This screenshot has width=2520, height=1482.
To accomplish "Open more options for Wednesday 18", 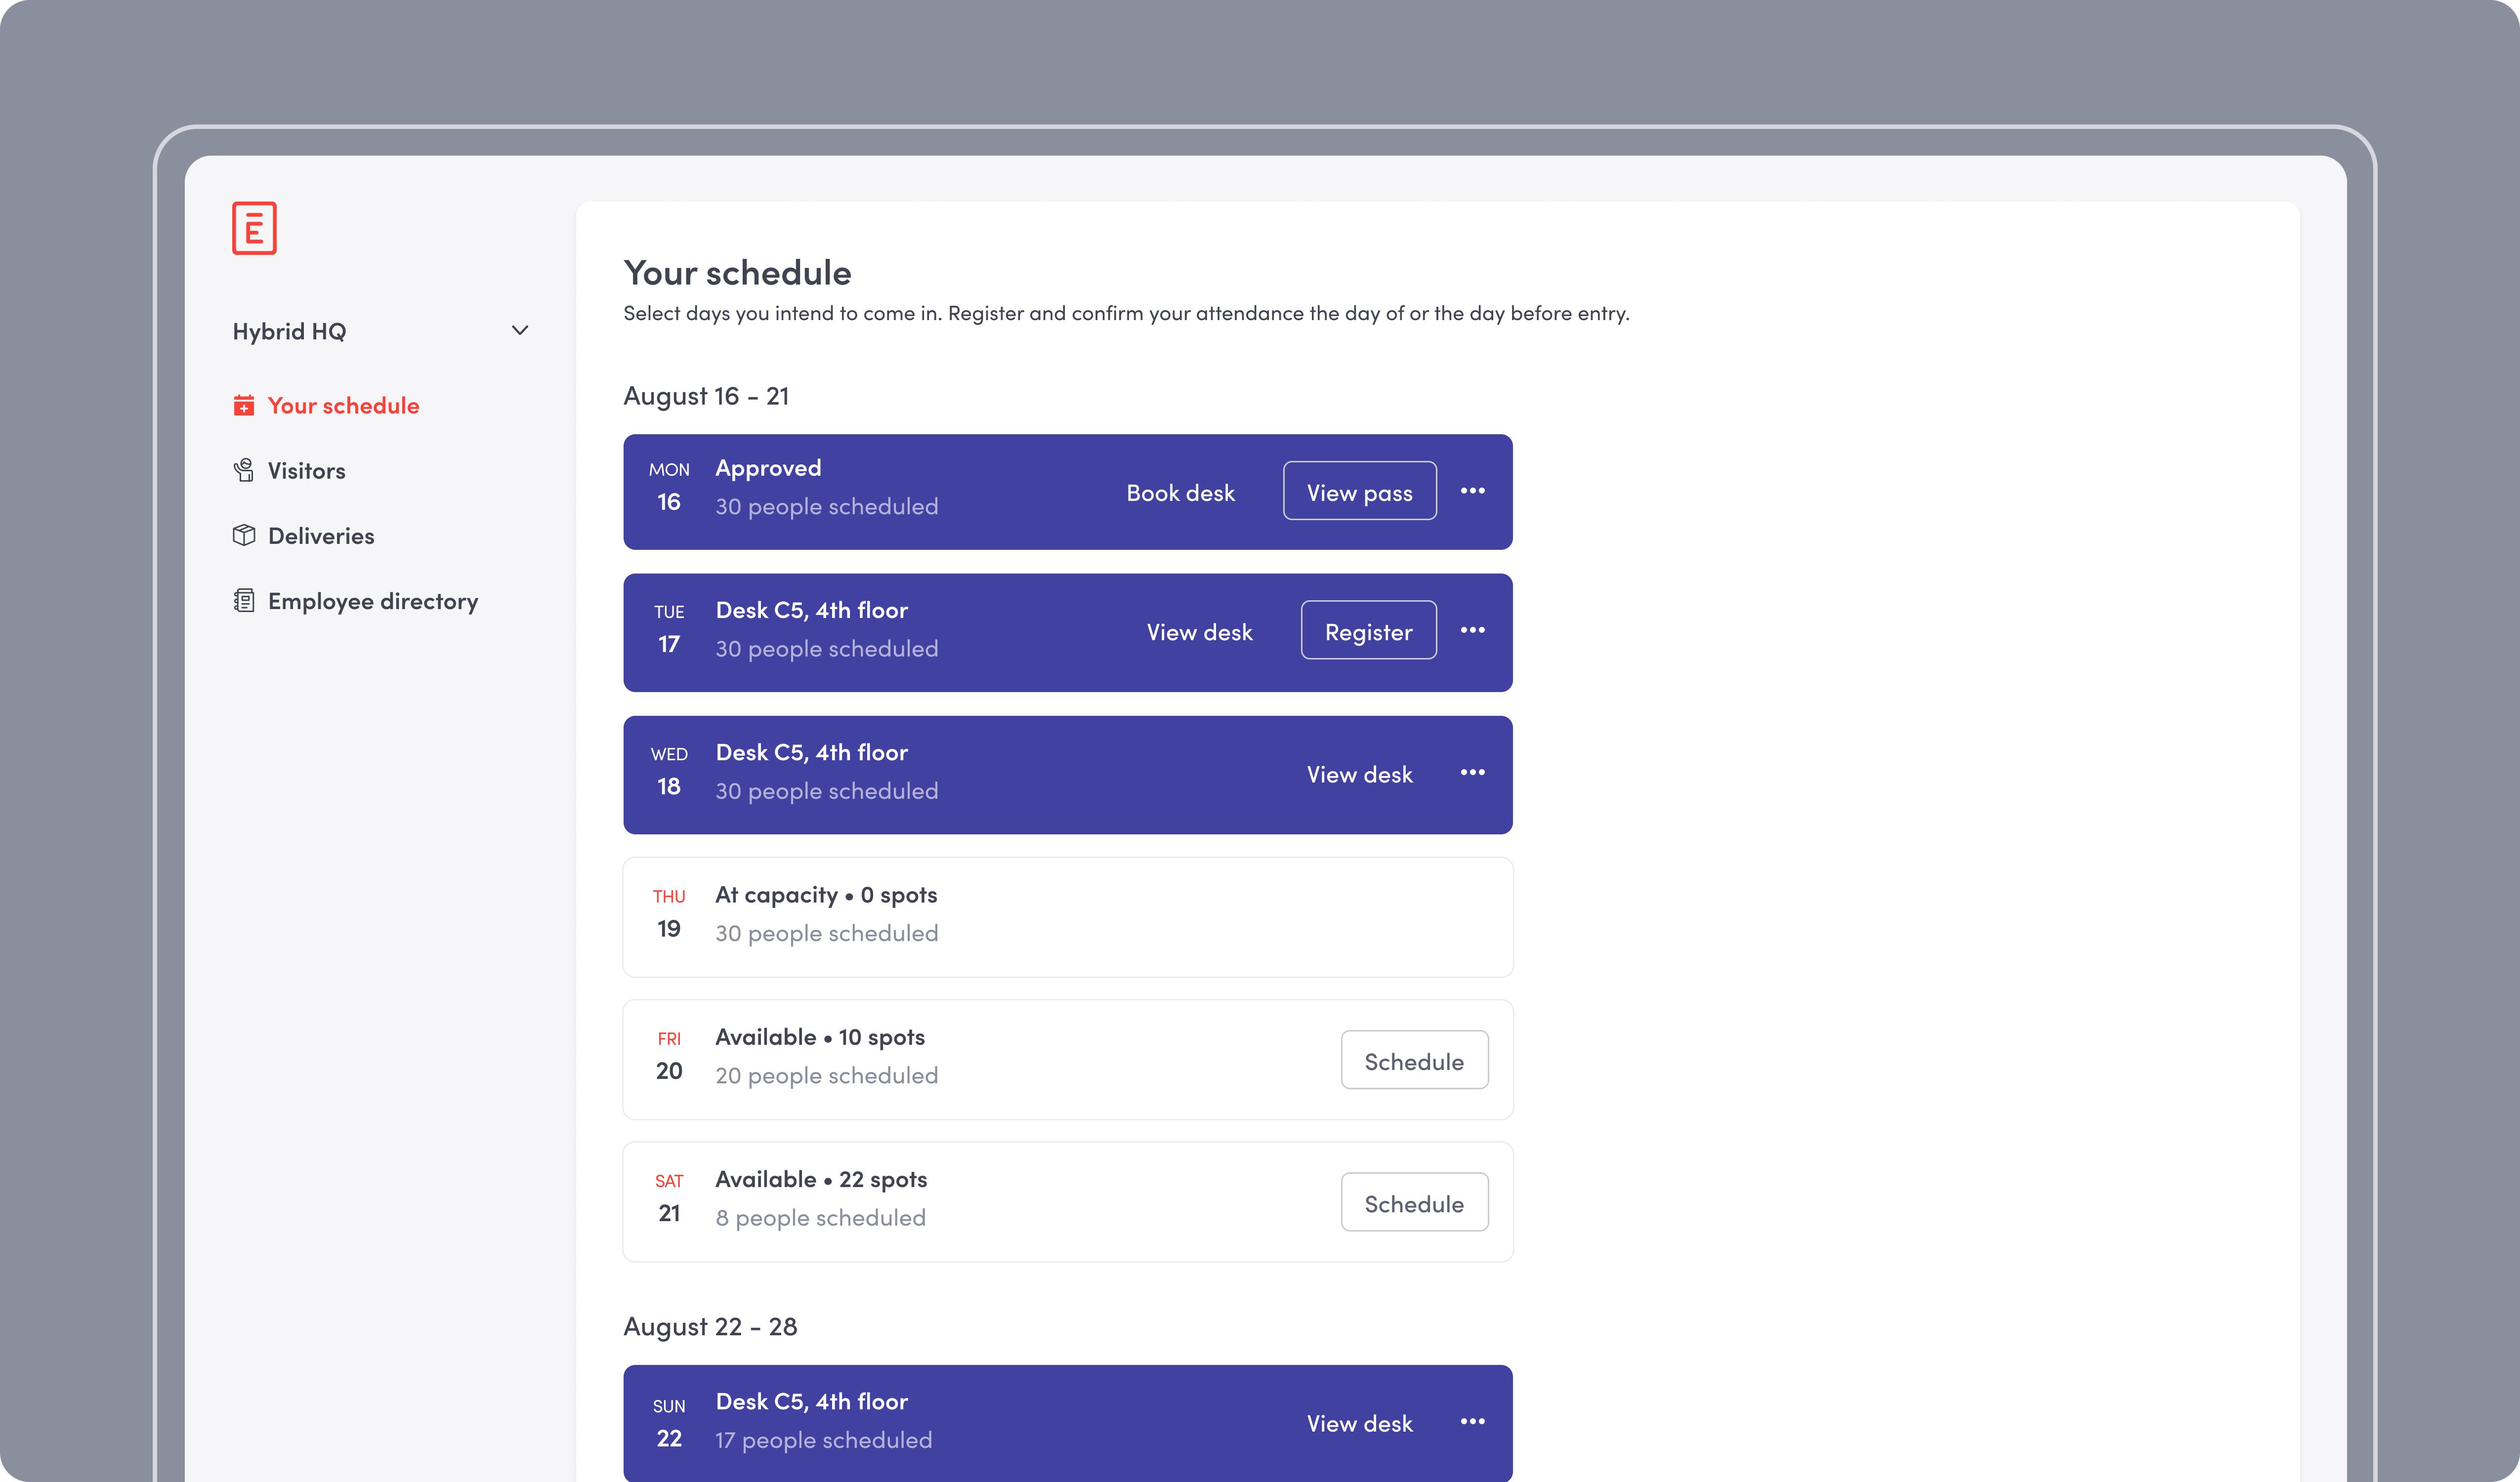I will coord(1473,773).
